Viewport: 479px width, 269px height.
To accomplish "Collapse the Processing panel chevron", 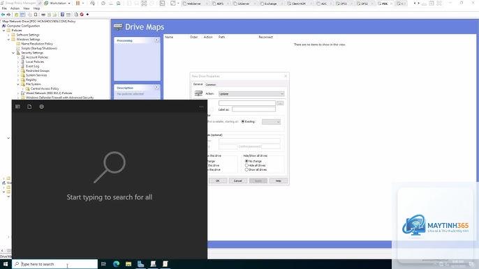I will [x=156, y=40].
